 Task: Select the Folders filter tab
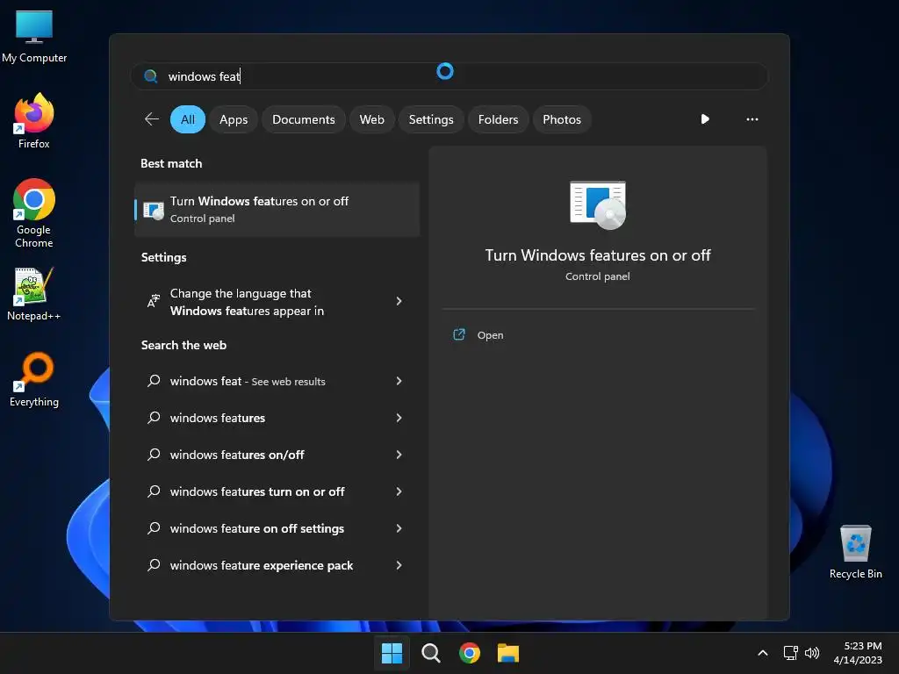[x=499, y=119]
